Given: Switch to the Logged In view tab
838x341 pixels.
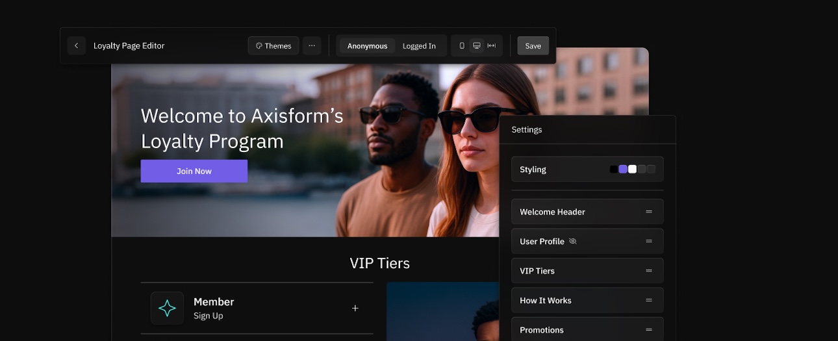Looking at the screenshot, I should (x=419, y=46).
